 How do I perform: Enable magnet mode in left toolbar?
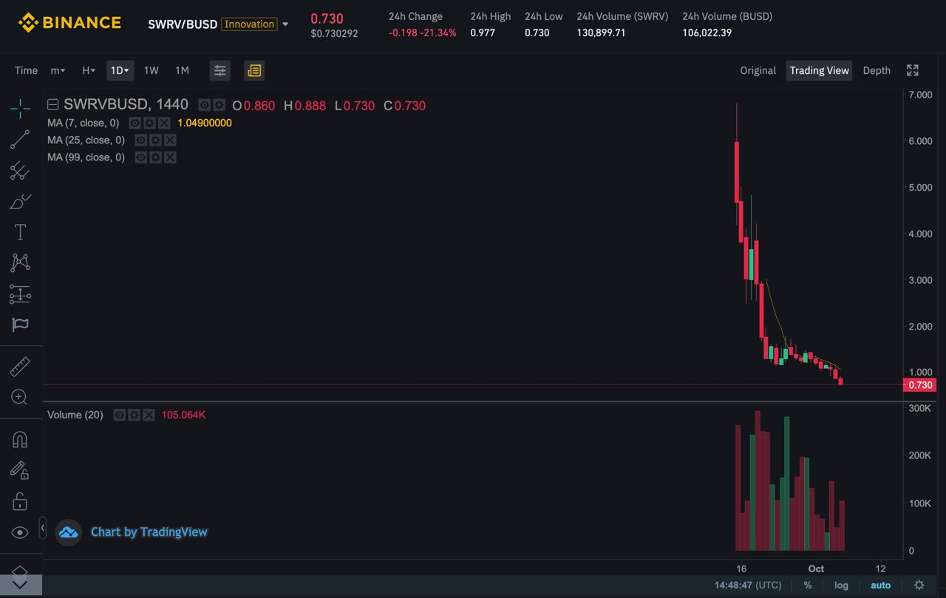click(20, 439)
